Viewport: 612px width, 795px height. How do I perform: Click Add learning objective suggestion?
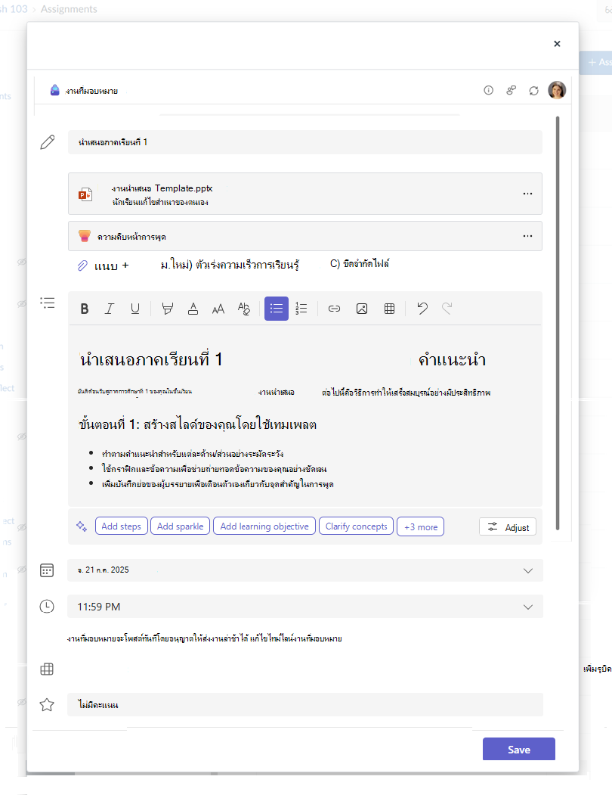coord(264,526)
